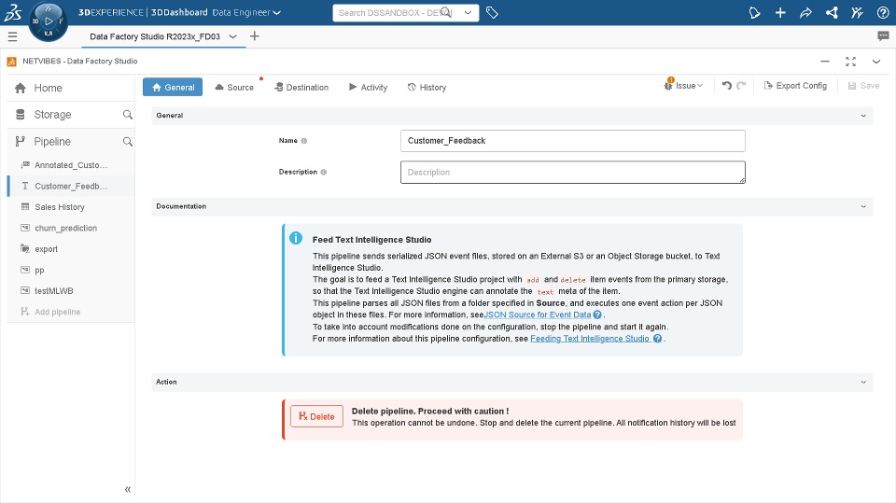Image resolution: width=896 pixels, height=503 pixels.
Task: Click the Description text field
Action: [572, 172]
